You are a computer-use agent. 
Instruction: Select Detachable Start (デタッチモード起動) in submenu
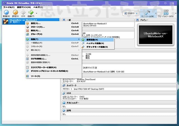click(98, 47)
